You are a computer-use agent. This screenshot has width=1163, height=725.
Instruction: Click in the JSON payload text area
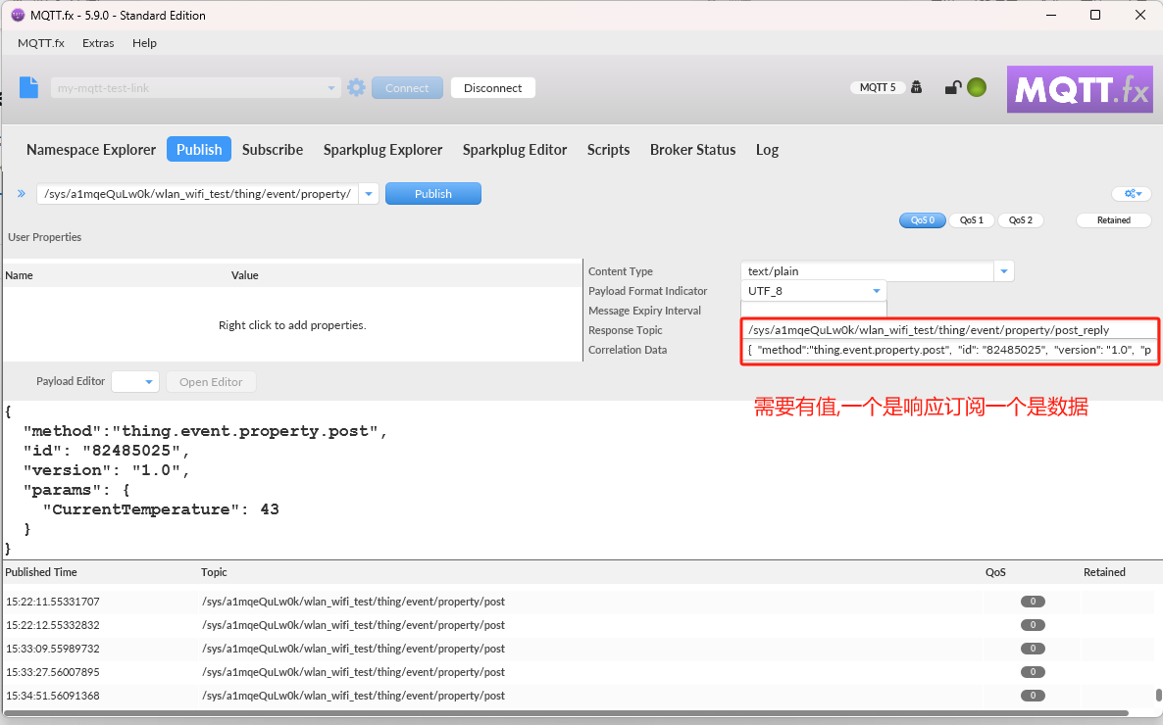tap(581, 480)
